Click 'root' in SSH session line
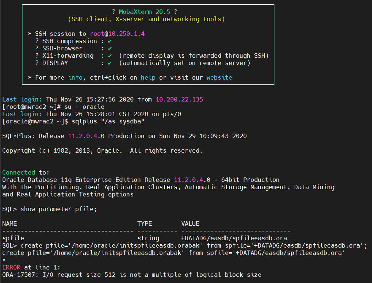This screenshot has height=283, width=372. [97, 34]
